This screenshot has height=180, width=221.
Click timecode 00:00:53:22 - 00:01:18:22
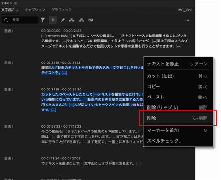(61, 126)
